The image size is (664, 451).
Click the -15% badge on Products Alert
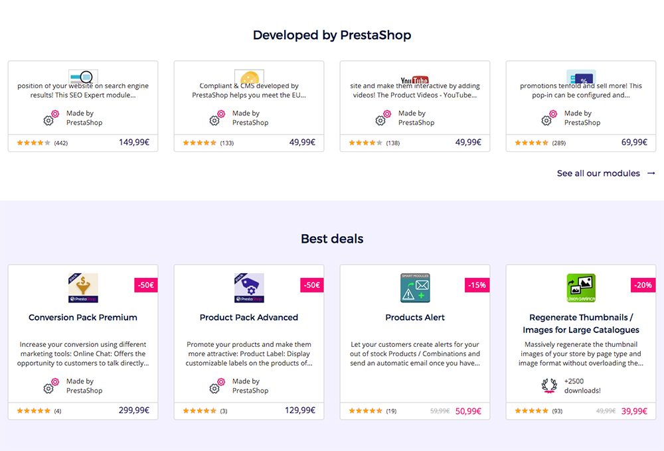(x=477, y=285)
